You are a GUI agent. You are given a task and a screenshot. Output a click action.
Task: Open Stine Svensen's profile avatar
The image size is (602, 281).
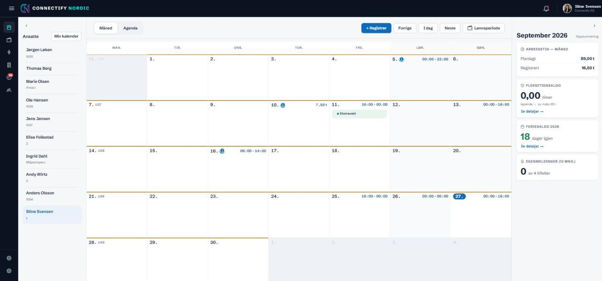pyautogui.click(x=567, y=9)
